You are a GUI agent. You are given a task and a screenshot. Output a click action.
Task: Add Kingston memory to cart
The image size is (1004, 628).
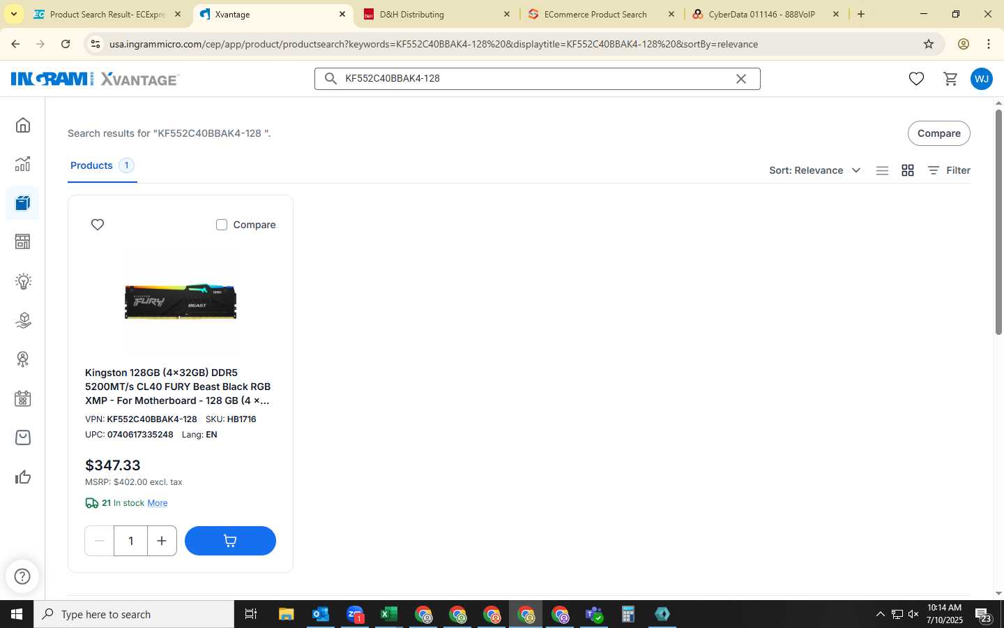(x=230, y=541)
